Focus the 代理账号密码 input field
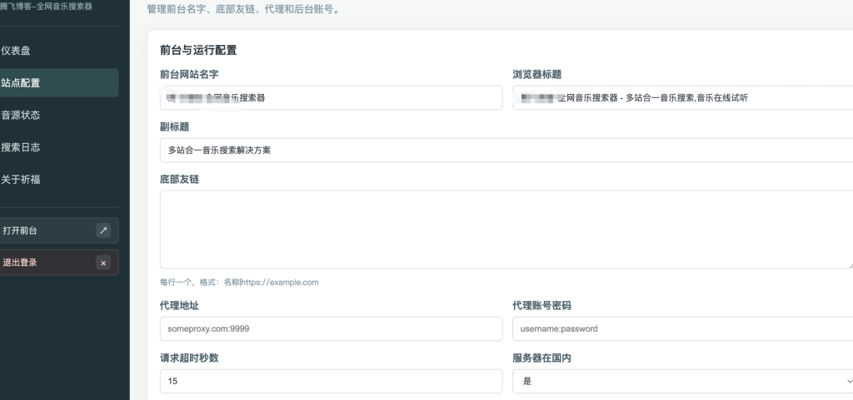 pos(683,329)
